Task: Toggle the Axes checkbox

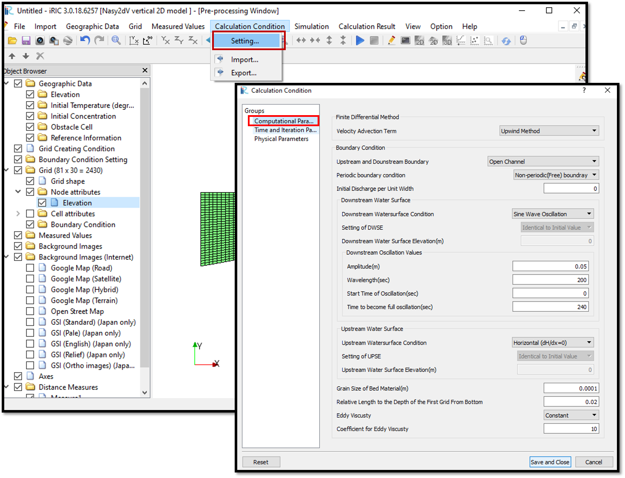Action: coord(18,376)
